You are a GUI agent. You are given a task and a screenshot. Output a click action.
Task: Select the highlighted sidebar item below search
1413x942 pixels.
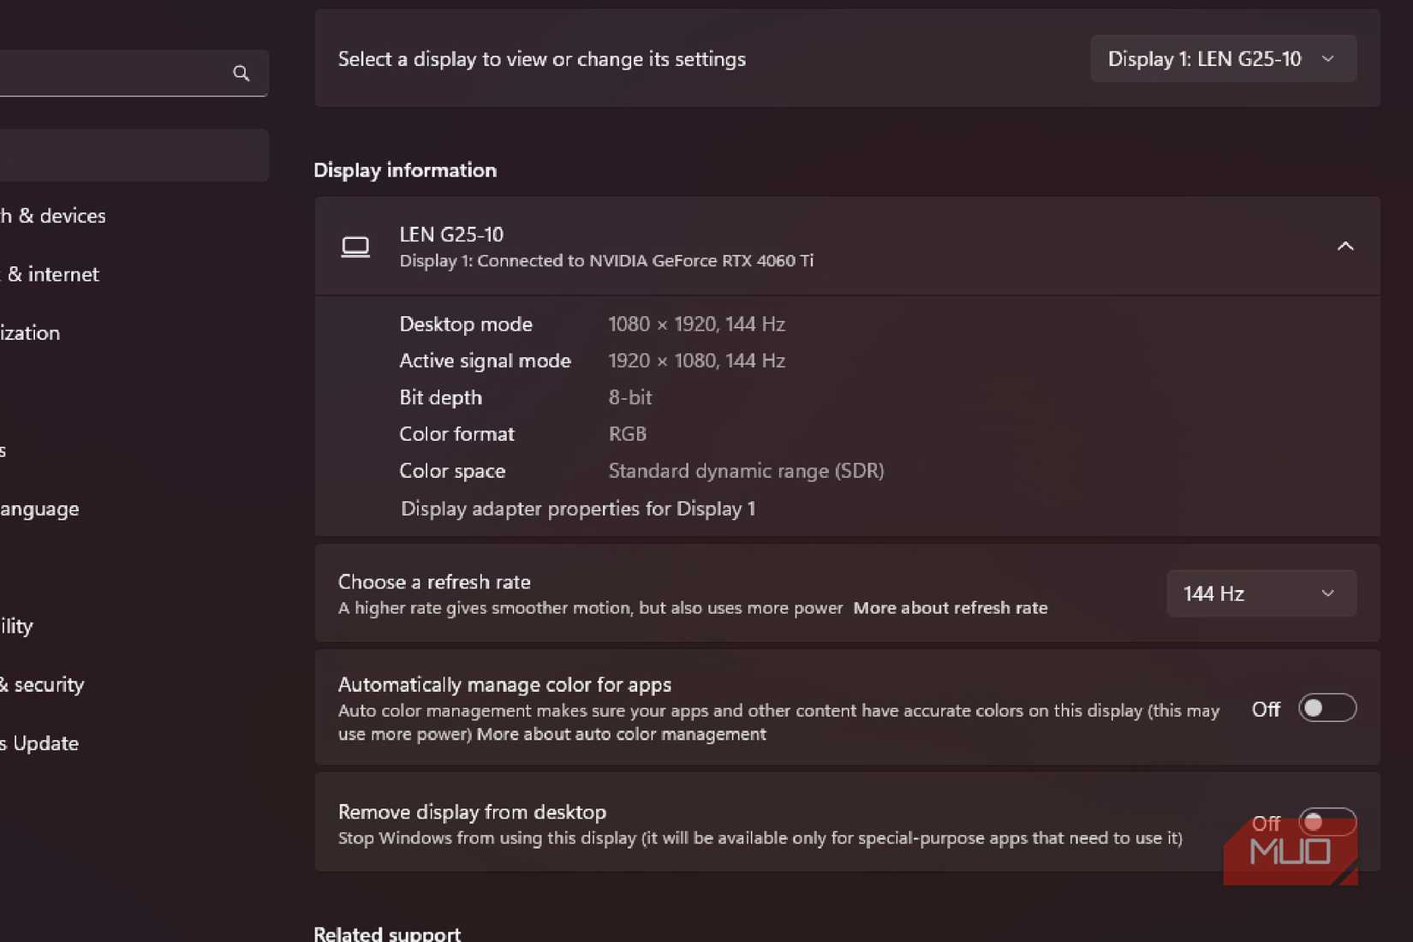pos(134,155)
